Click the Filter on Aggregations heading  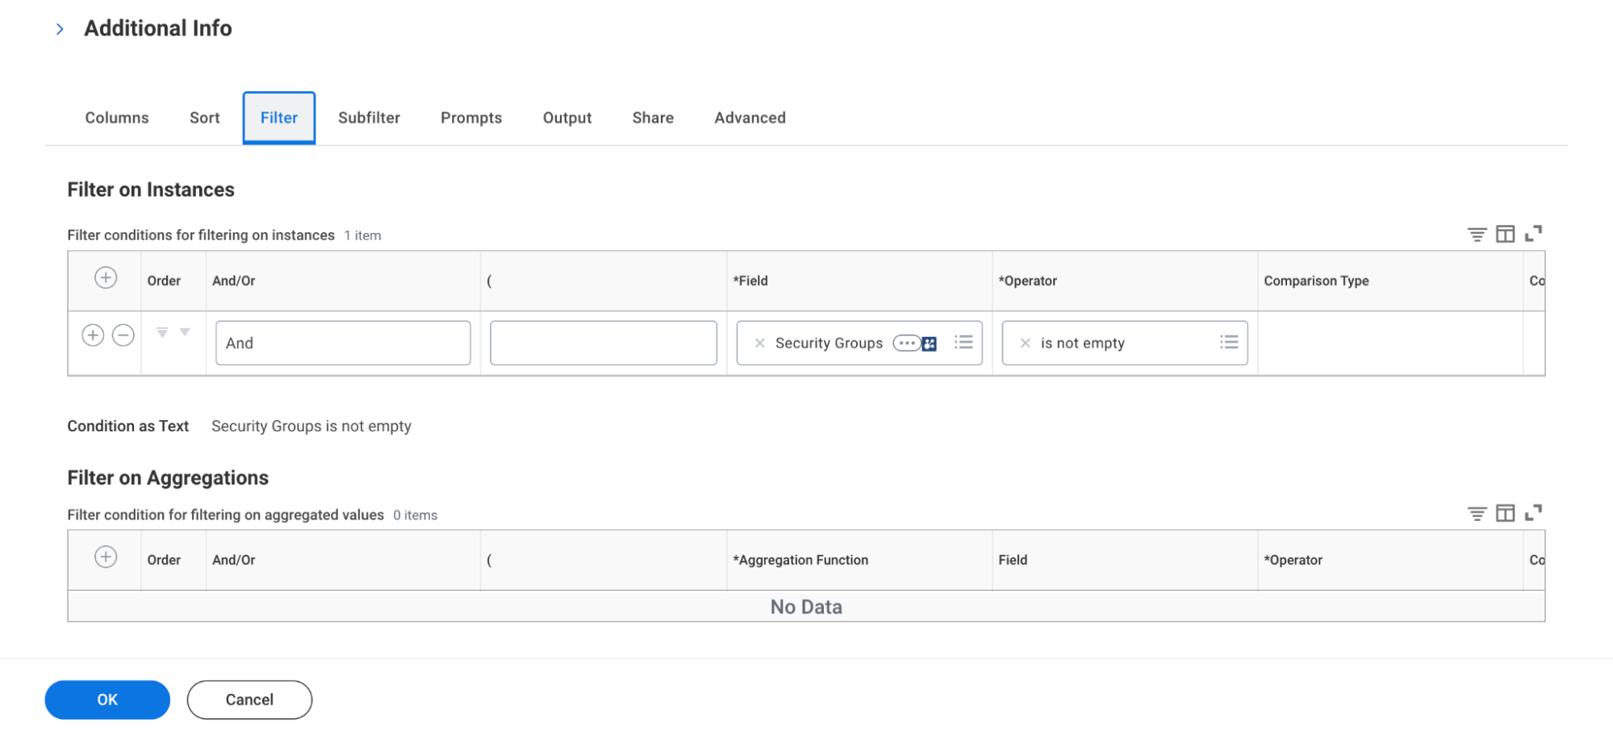[168, 478]
